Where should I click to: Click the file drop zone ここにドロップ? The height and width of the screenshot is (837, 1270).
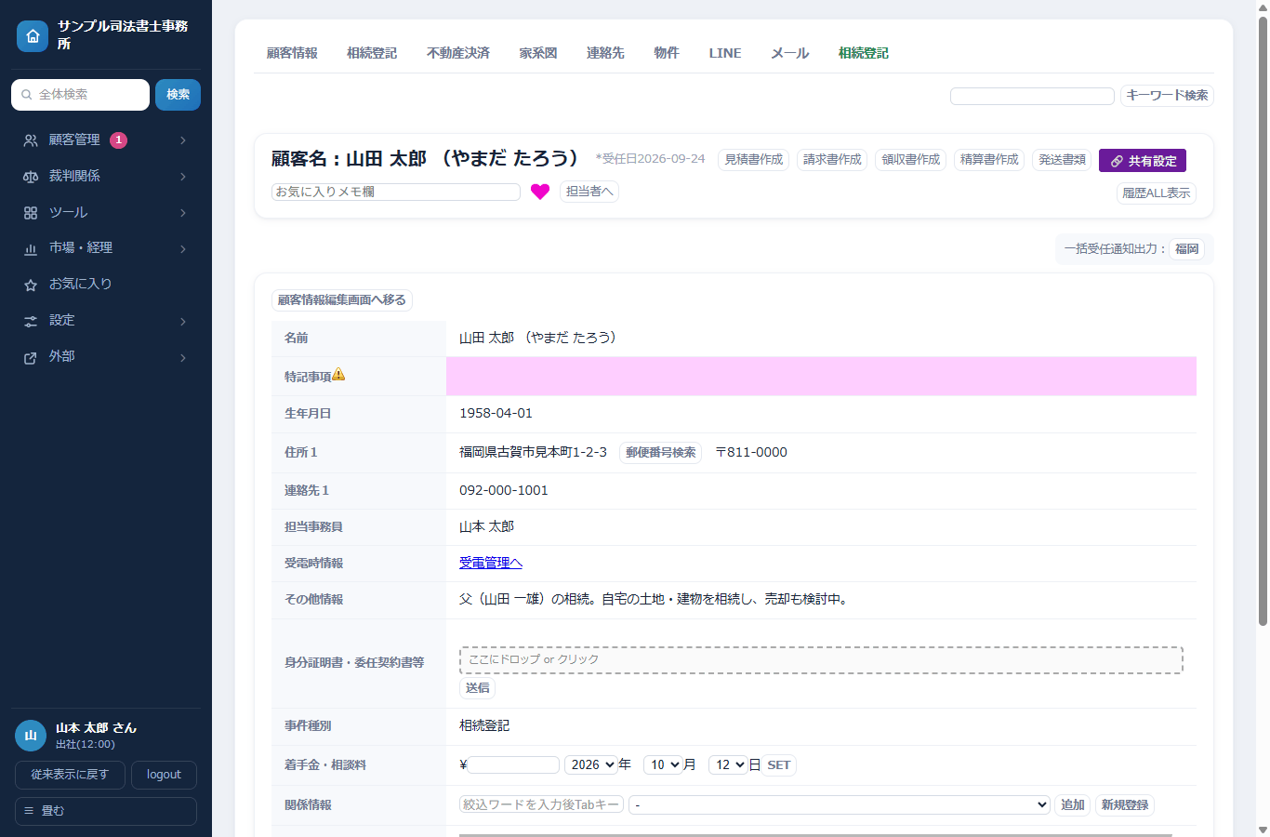(821, 660)
